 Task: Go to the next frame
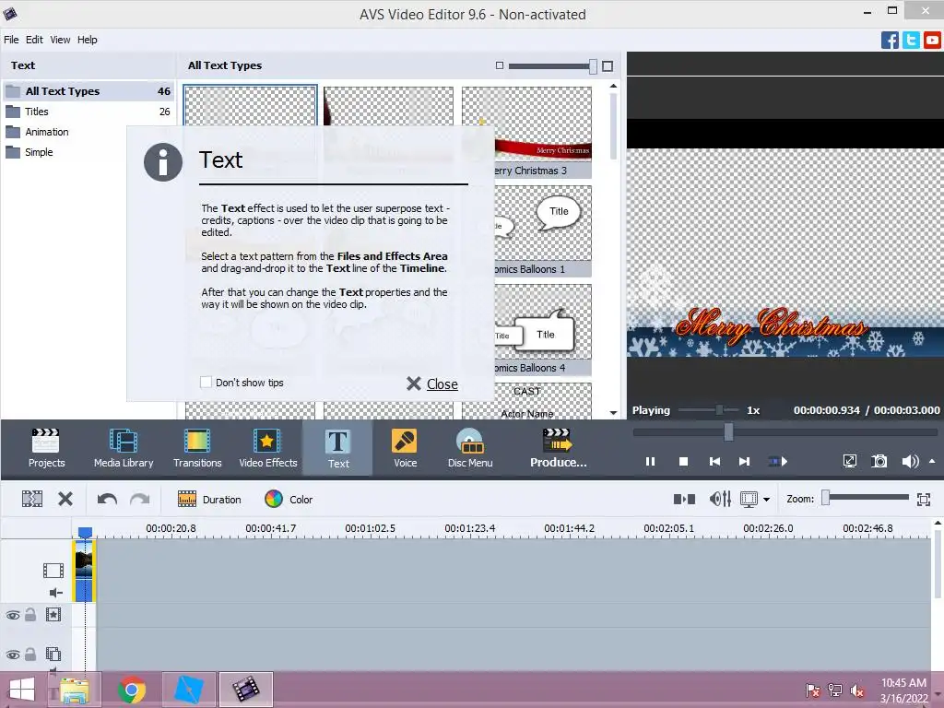click(x=745, y=462)
